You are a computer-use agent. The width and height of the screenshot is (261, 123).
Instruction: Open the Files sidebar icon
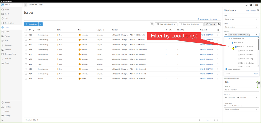point(3,18)
